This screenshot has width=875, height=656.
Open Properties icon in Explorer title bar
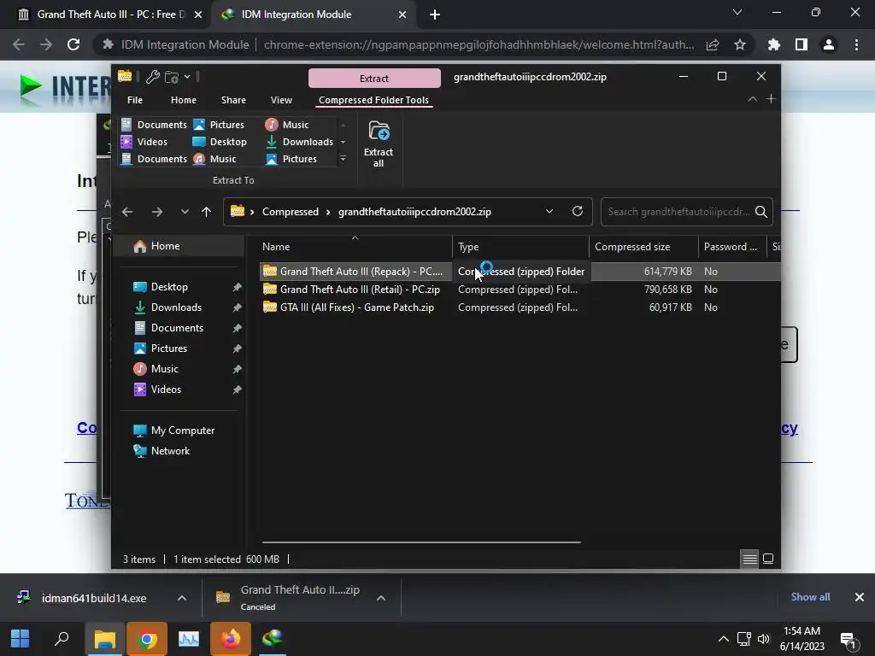[x=152, y=77]
